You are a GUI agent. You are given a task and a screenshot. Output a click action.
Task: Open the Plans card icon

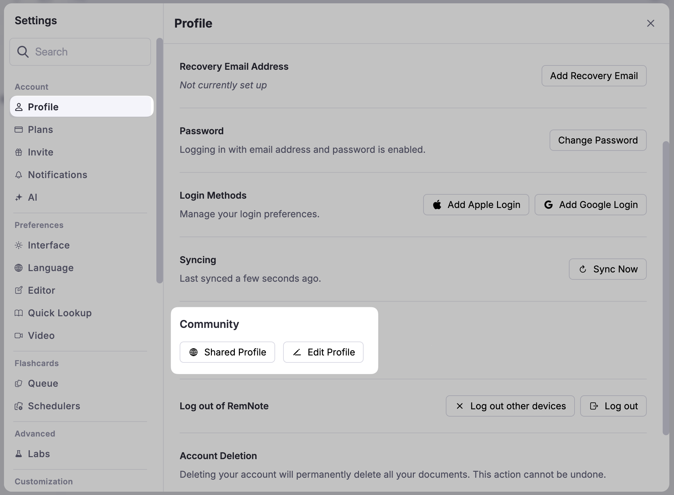(x=19, y=130)
